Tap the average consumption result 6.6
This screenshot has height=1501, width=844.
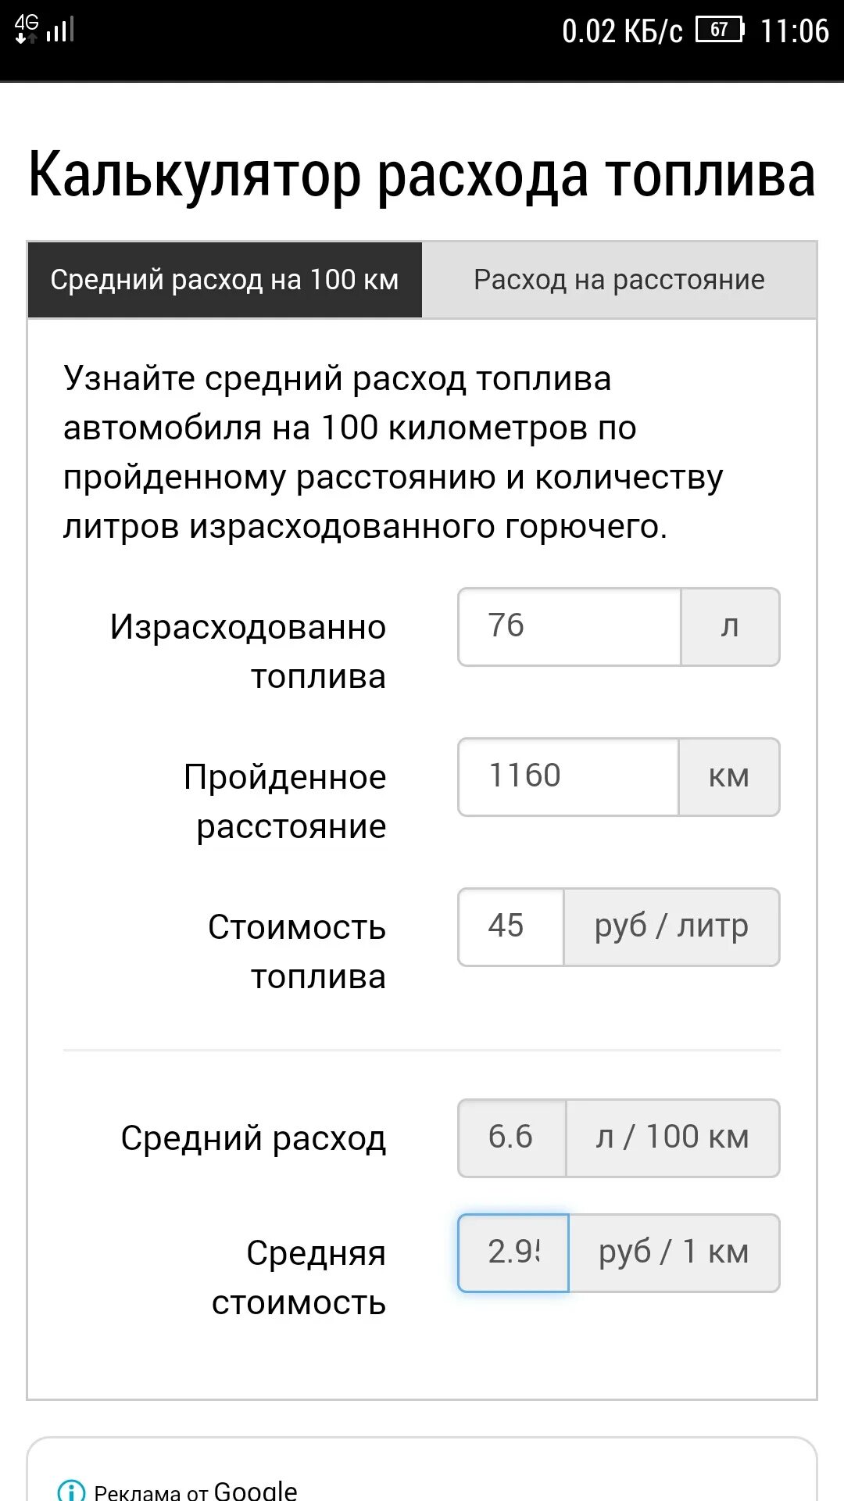click(511, 1138)
